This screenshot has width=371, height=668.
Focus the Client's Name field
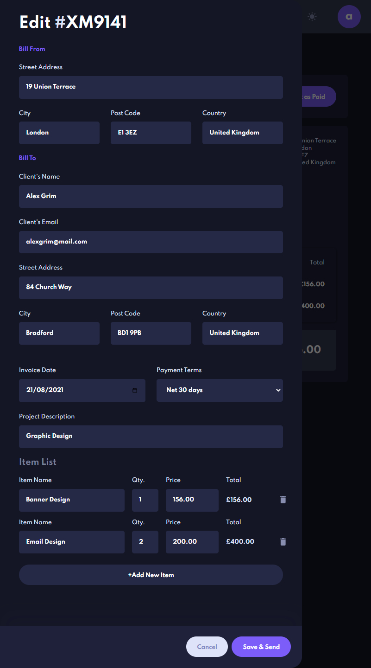151,196
